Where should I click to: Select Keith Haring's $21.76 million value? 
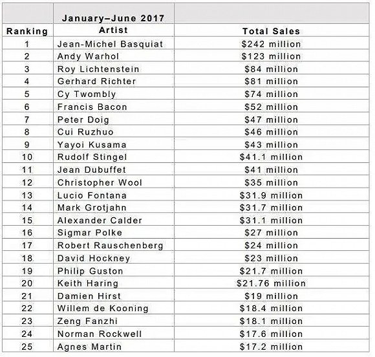(272, 283)
